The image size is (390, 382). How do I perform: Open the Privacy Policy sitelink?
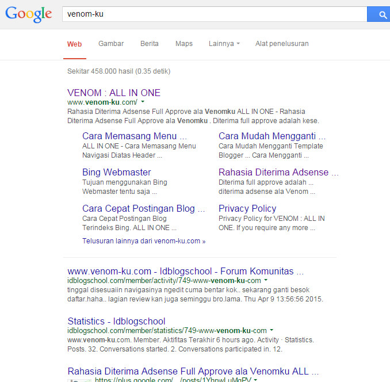click(247, 208)
